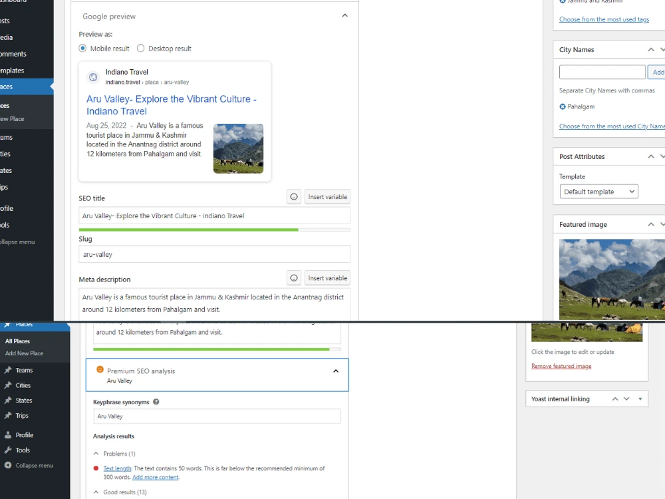Open the Tools menu item
The image size is (665, 499).
pyautogui.click(x=23, y=450)
